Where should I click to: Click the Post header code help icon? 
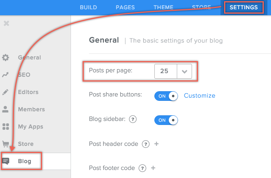pyautogui.click(x=146, y=144)
